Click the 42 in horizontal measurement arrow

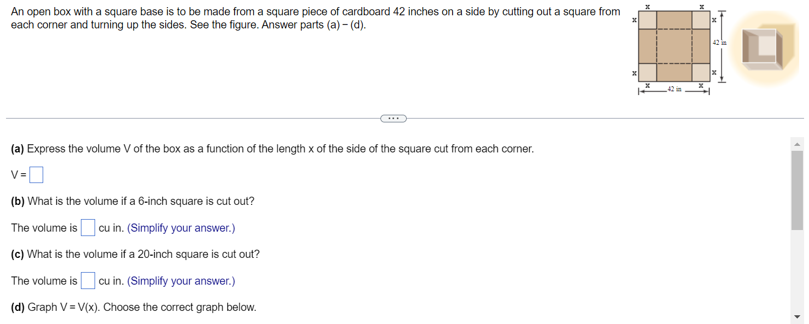coord(673,91)
